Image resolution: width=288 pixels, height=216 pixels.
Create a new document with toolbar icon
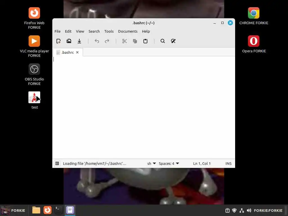(58, 41)
